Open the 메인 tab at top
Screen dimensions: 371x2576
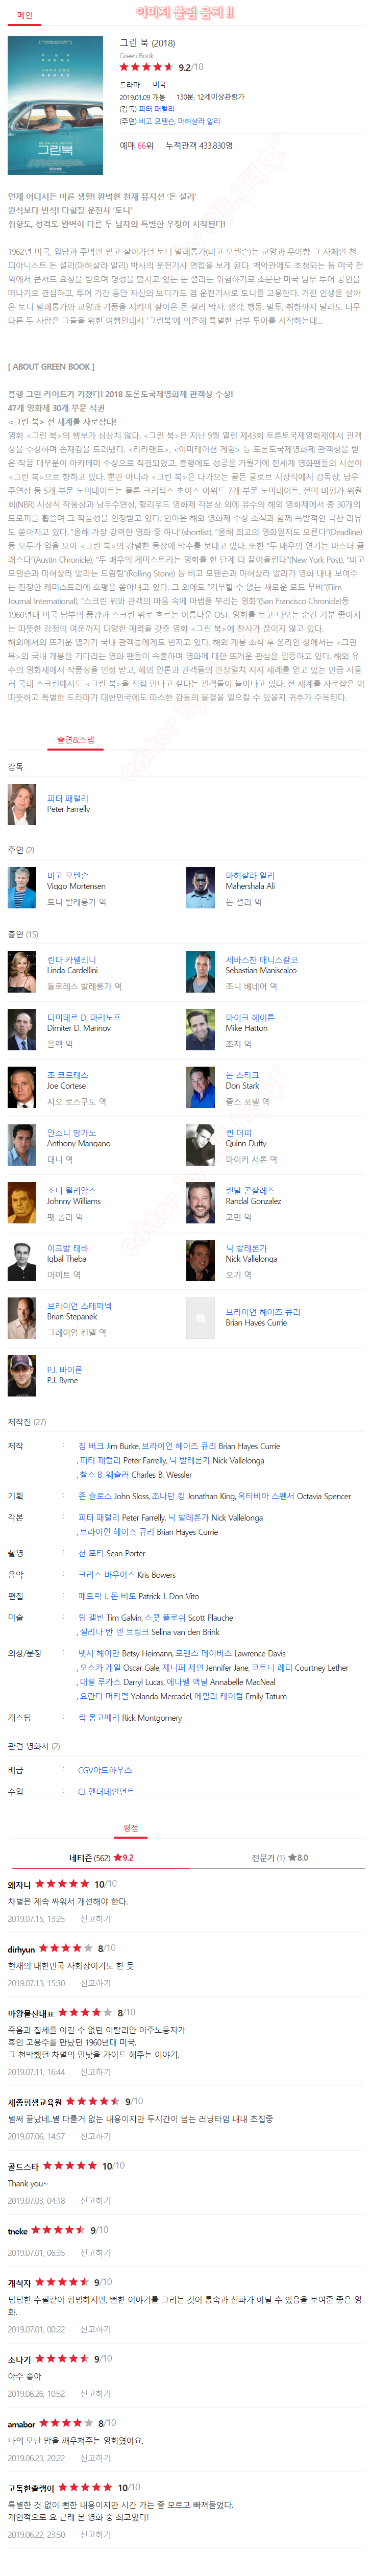(24, 15)
